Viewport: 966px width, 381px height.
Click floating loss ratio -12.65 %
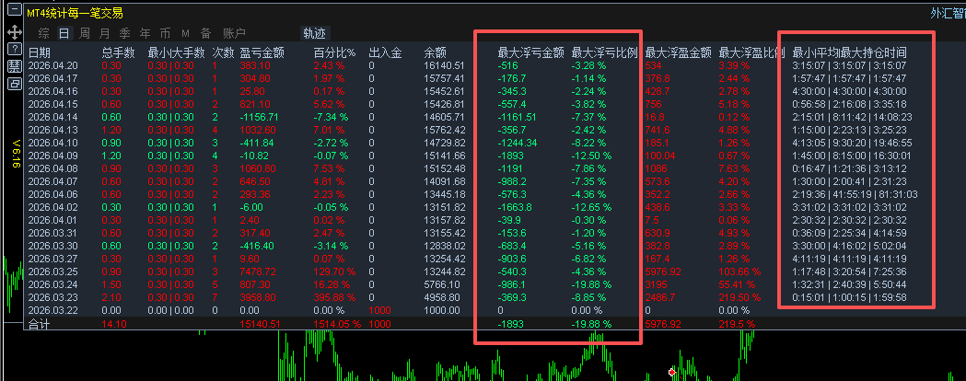(x=591, y=207)
